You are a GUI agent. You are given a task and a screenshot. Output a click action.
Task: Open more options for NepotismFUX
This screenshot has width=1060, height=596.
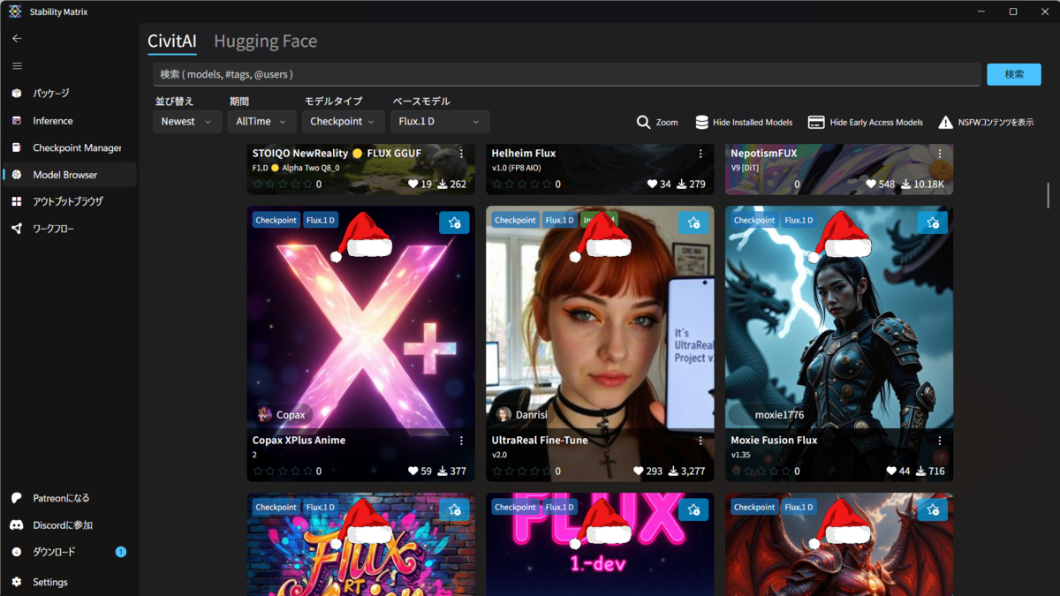[940, 154]
